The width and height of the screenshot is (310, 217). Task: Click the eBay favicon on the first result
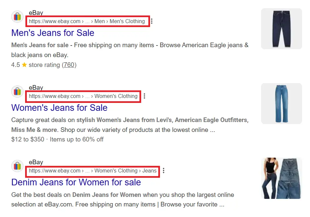pos(17,16)
